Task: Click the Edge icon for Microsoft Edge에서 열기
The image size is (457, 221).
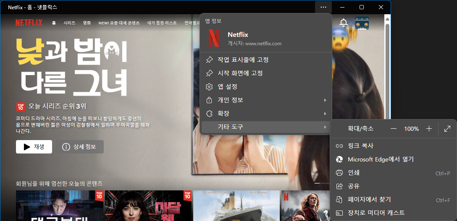Action: 339,159
